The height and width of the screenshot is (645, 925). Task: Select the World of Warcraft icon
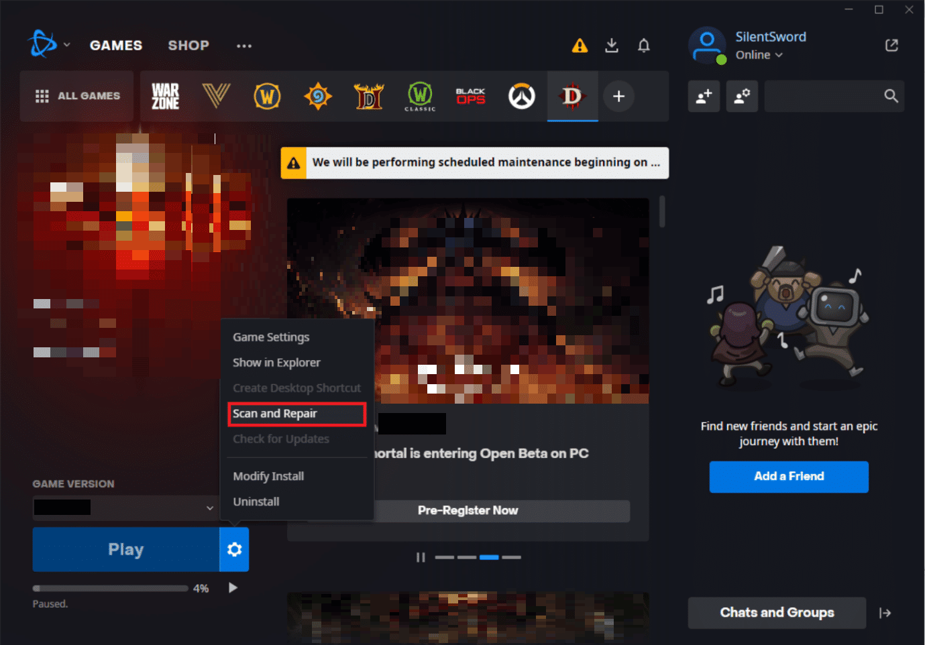pos(267,97)
